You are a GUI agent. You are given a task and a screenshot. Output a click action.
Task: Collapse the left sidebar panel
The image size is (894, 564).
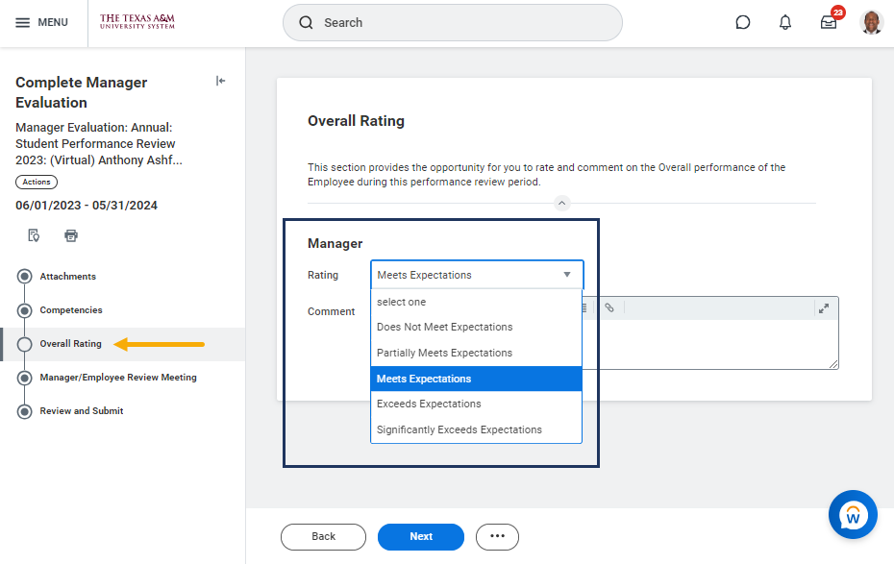pyautogui.click(x=220, y=82)
